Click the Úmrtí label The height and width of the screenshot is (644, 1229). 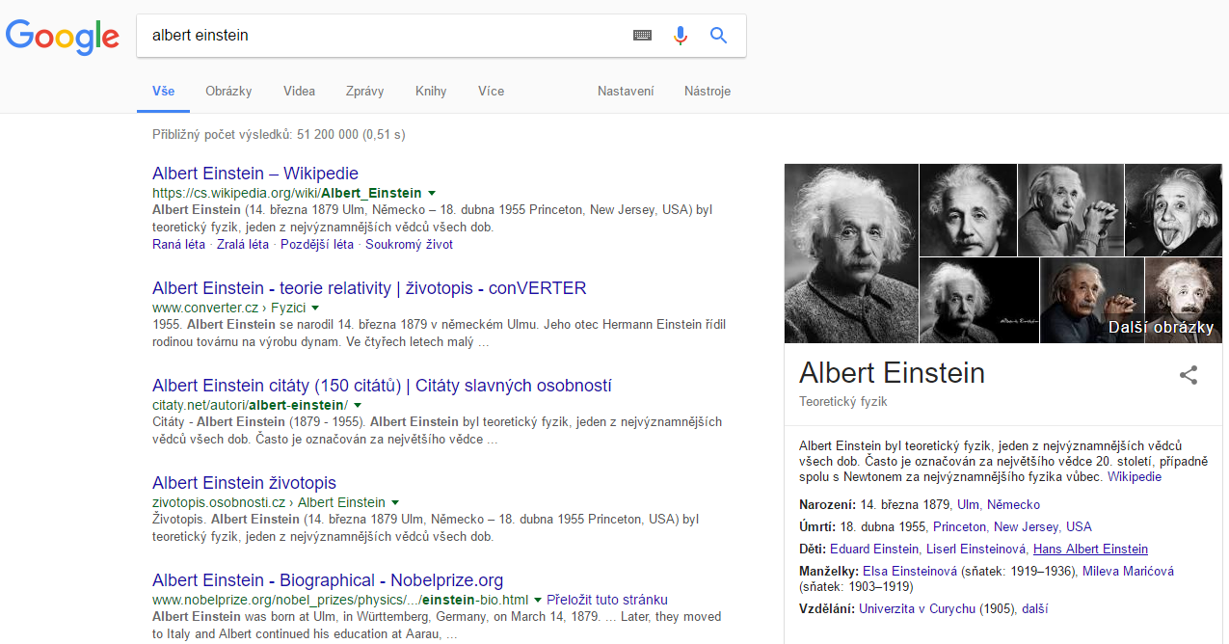click(817, 527)
